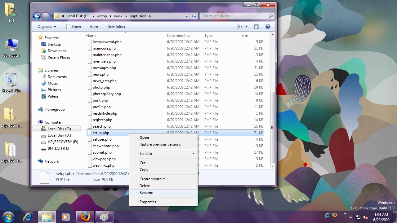Viewport: 397px width, 223px height.
Task: Open Windows Media Player taskbar icon
Action: click(x=66, y=217)
